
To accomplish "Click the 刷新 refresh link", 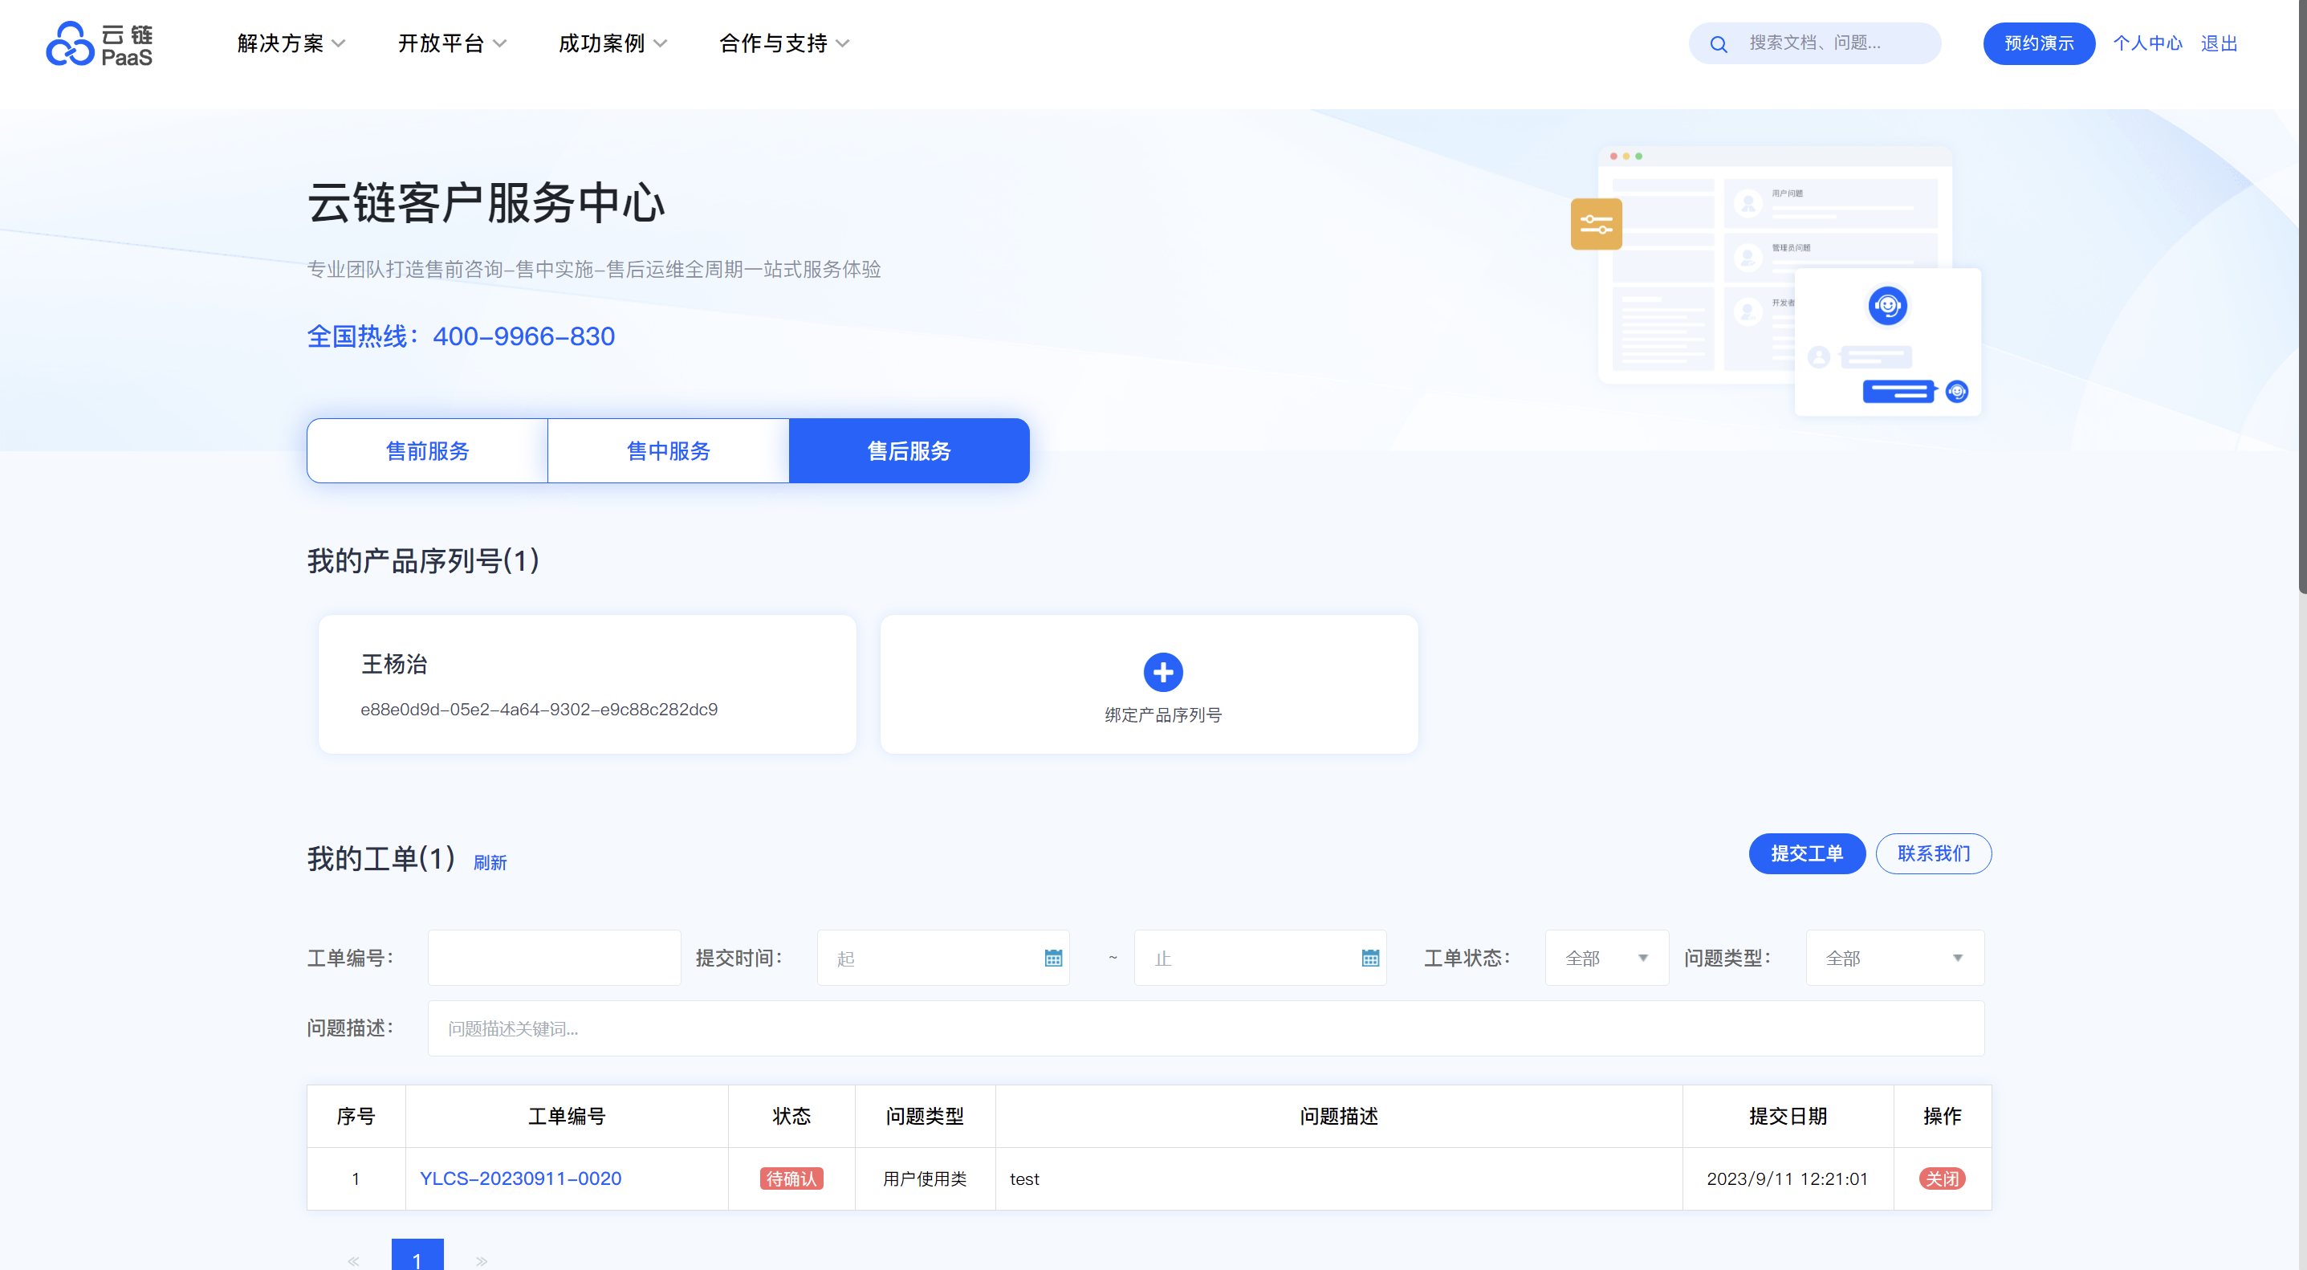I will click(x=490, y=861).
